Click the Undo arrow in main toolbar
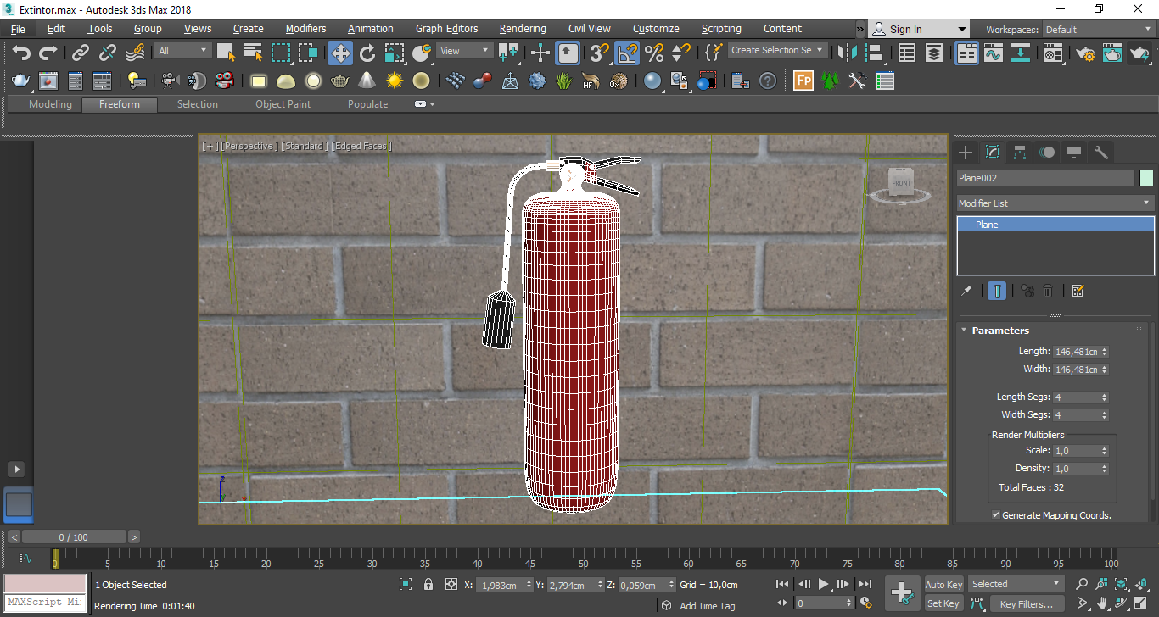1159x617 pixels. pos(21,53)
